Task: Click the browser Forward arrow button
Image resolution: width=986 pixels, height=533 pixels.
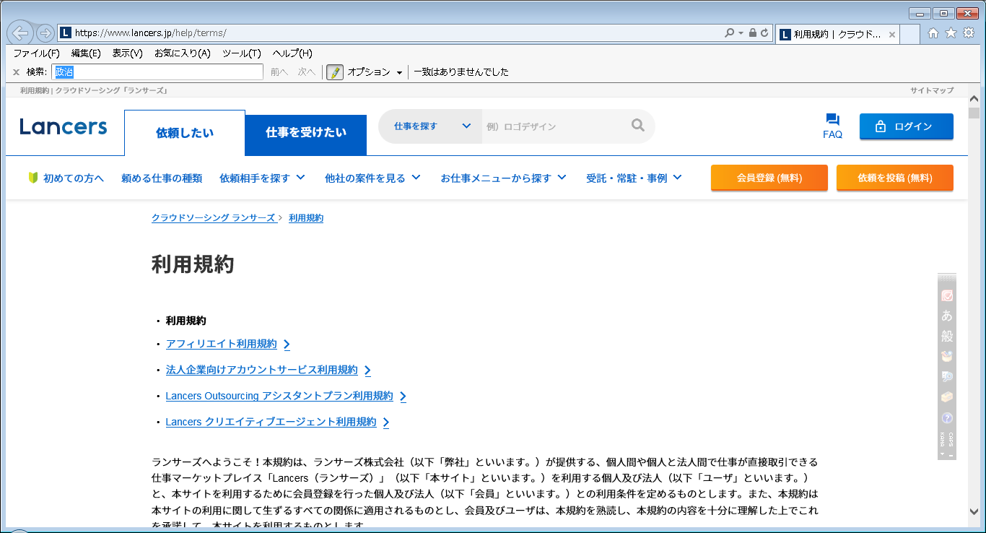Action: pyautogui.click(x=45, y=33)
